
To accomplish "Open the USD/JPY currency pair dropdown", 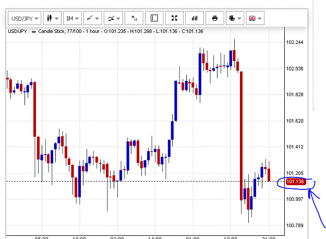I will (25, 18).
